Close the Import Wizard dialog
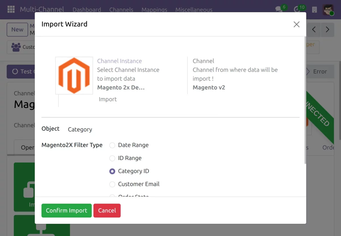 [296, 24]
